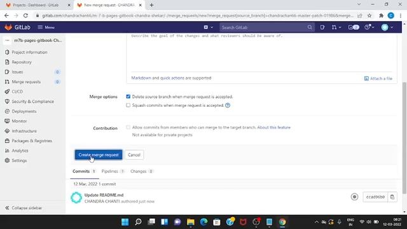Click the squash commits help icon
Viewport: 407px width, 229px height.
click(x=228, y=106)
